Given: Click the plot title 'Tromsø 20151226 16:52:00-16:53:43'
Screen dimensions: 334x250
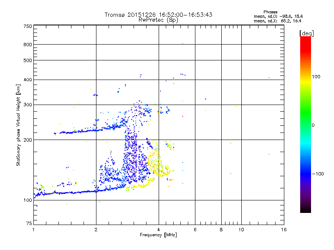Looking at the screenshot, I should click(158, 15).
